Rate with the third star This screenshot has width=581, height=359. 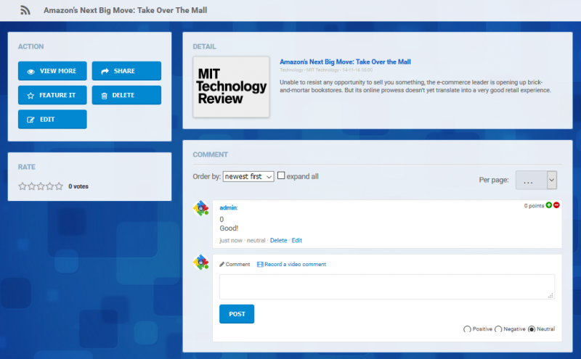tap(41, 186)
